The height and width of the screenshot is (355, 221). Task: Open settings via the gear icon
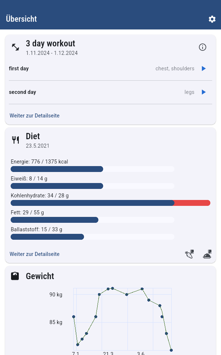(x=212, y=19)
